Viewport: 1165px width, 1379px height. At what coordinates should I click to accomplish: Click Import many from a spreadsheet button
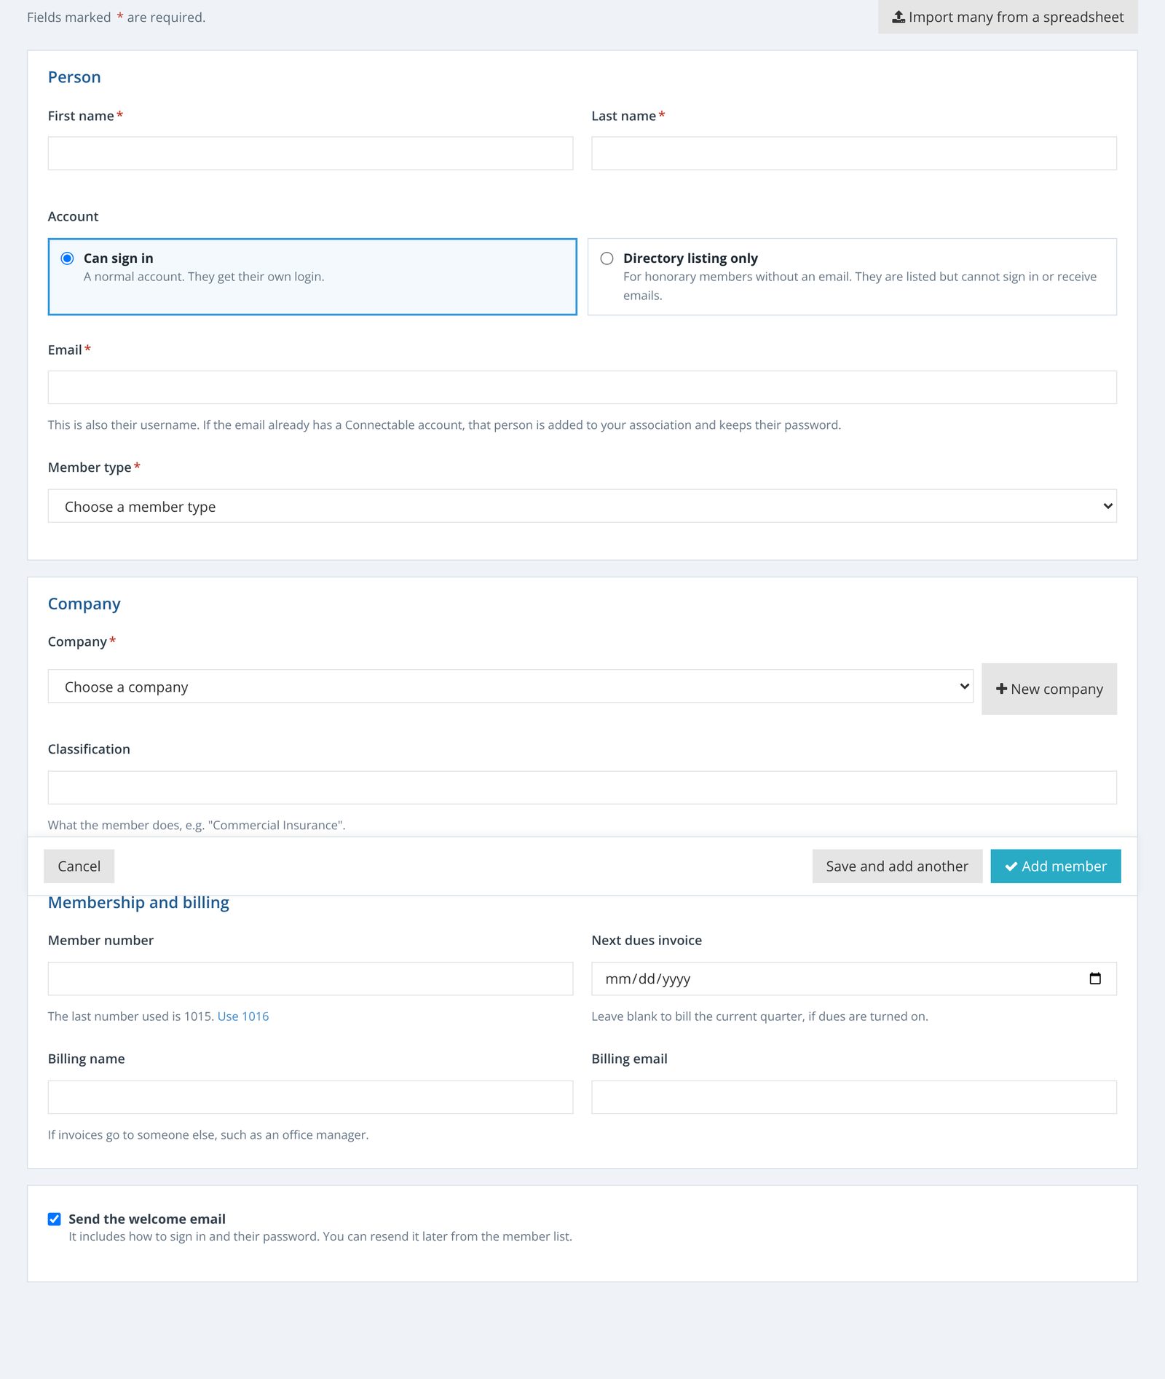pyautogui.click(x=1008, y=17)
